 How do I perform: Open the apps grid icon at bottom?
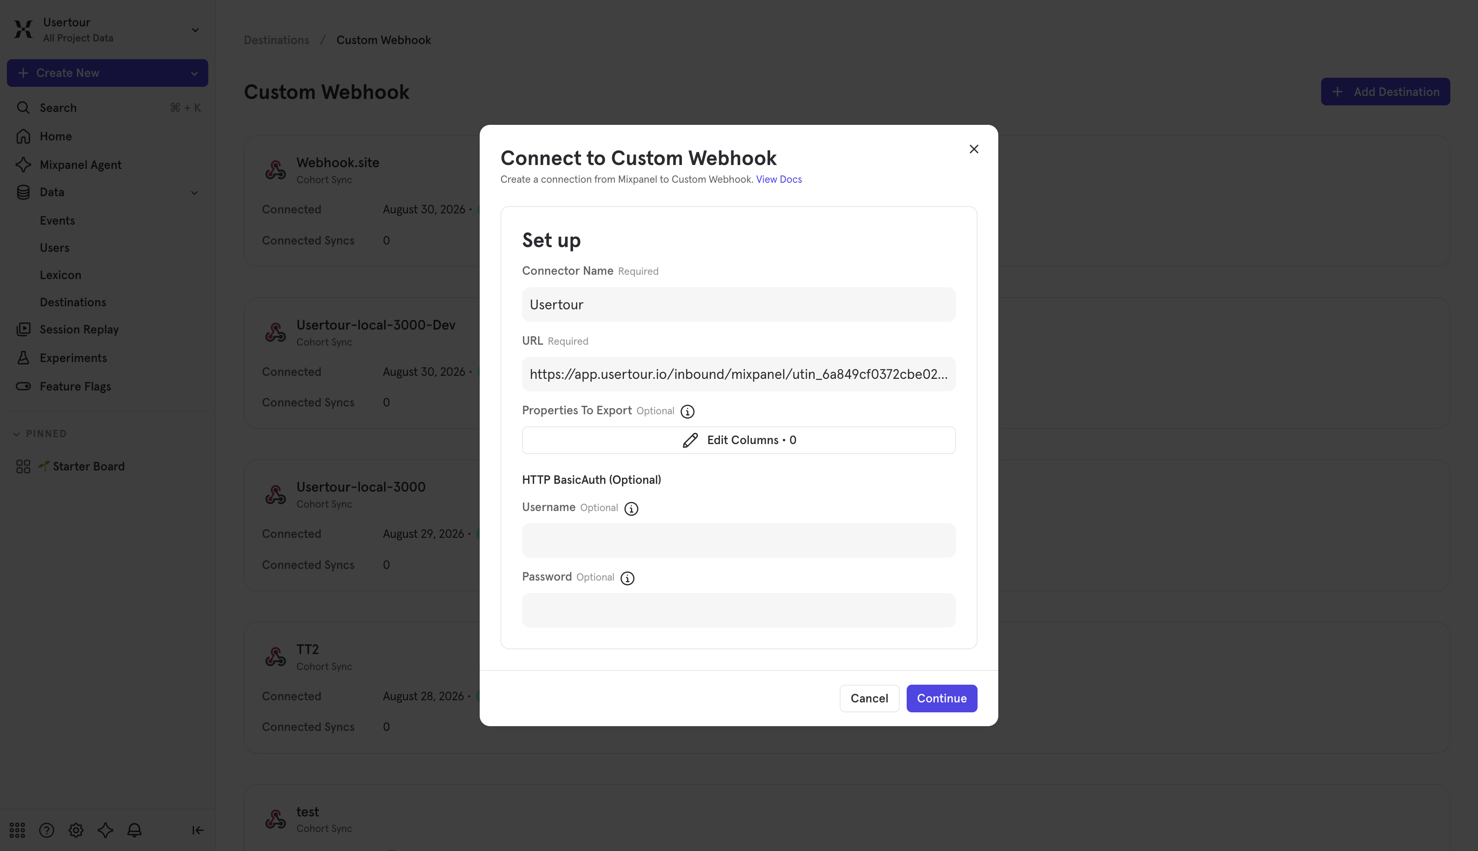[17, 830]
